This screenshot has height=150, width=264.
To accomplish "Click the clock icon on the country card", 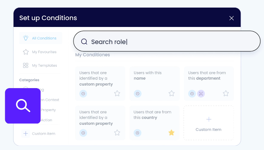I will 137,133.
